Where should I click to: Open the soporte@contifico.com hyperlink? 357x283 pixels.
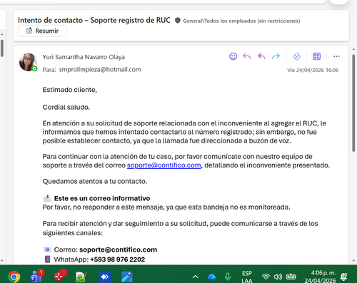pyautogui.click(x=164, y=165)
